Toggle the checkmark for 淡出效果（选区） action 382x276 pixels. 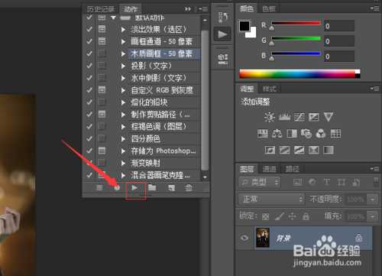coord(89,29)
